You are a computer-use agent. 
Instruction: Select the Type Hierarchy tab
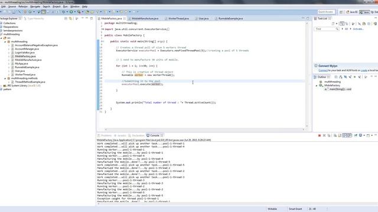[x=34, y=18]
